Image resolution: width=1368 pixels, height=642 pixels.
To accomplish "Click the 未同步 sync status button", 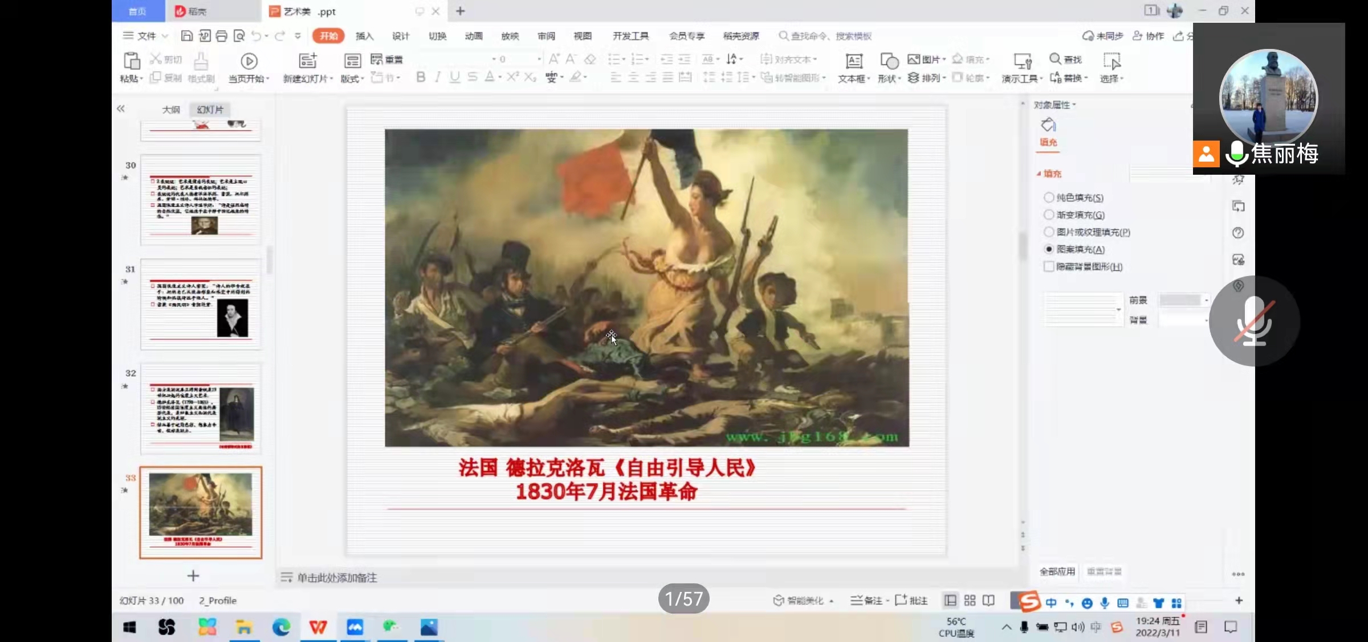I will pyautogui.click(x=1103, y=36).
